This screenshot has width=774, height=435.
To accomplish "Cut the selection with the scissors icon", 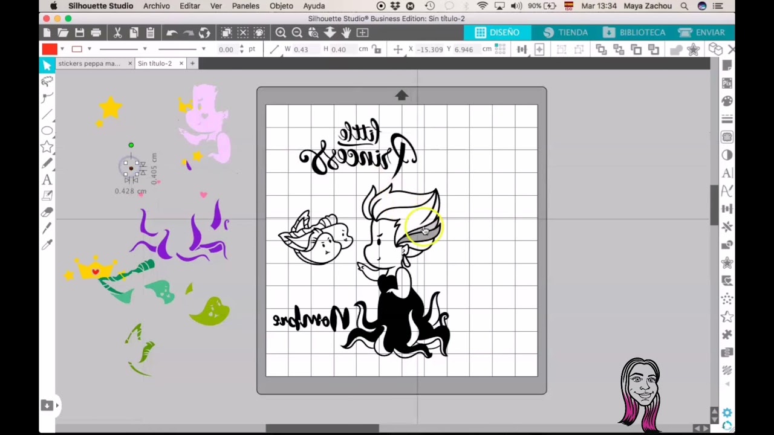I will pos(117,33).
